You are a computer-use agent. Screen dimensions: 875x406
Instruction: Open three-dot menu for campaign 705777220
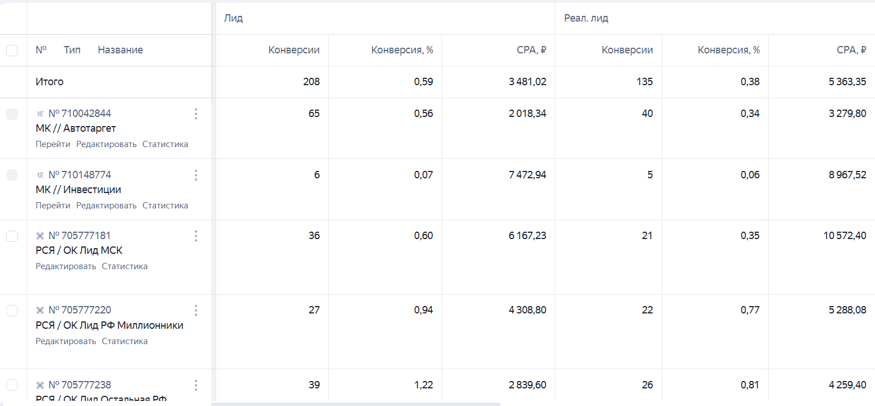(x=196, y=310)
